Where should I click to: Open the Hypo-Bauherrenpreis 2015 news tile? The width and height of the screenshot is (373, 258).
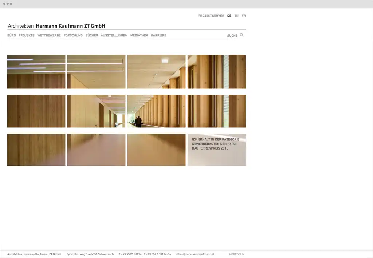(x=217, y=150)
